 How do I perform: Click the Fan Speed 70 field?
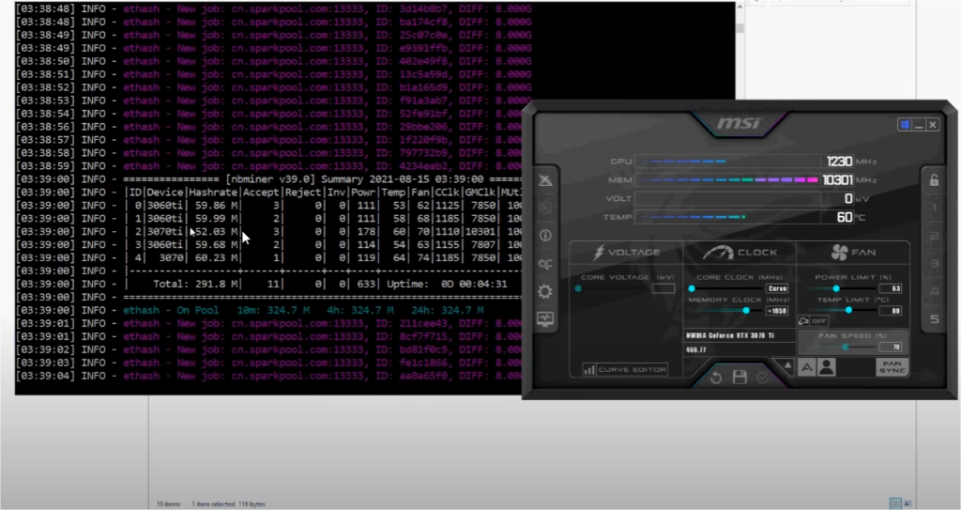pos(891,348)
